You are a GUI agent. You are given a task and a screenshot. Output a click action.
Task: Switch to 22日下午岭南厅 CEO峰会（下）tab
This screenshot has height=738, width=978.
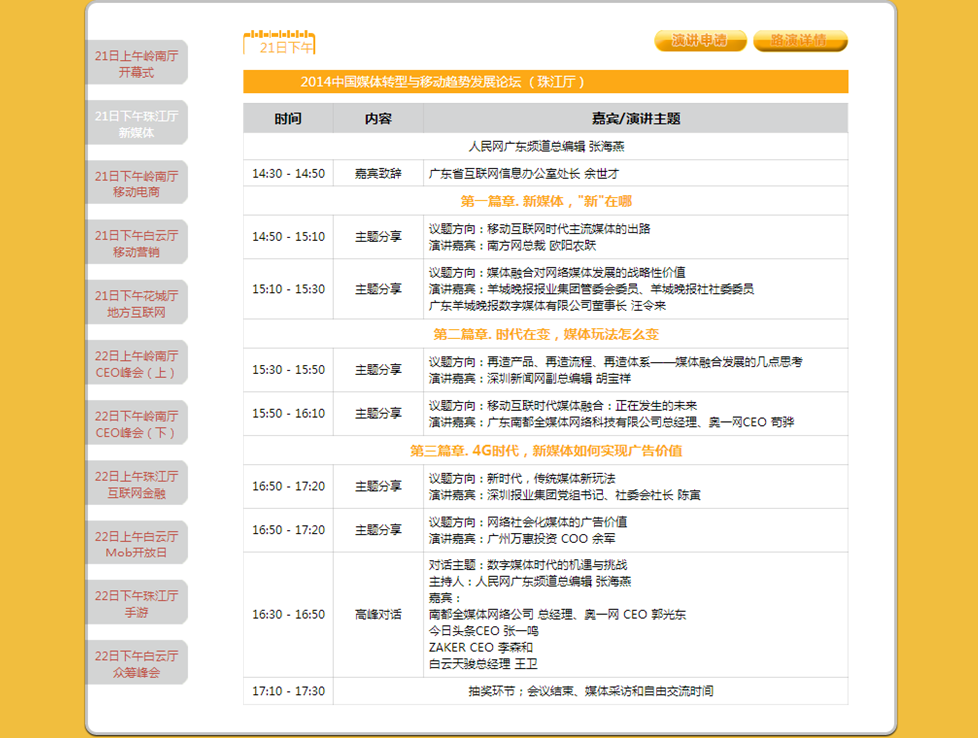[136, 424]
